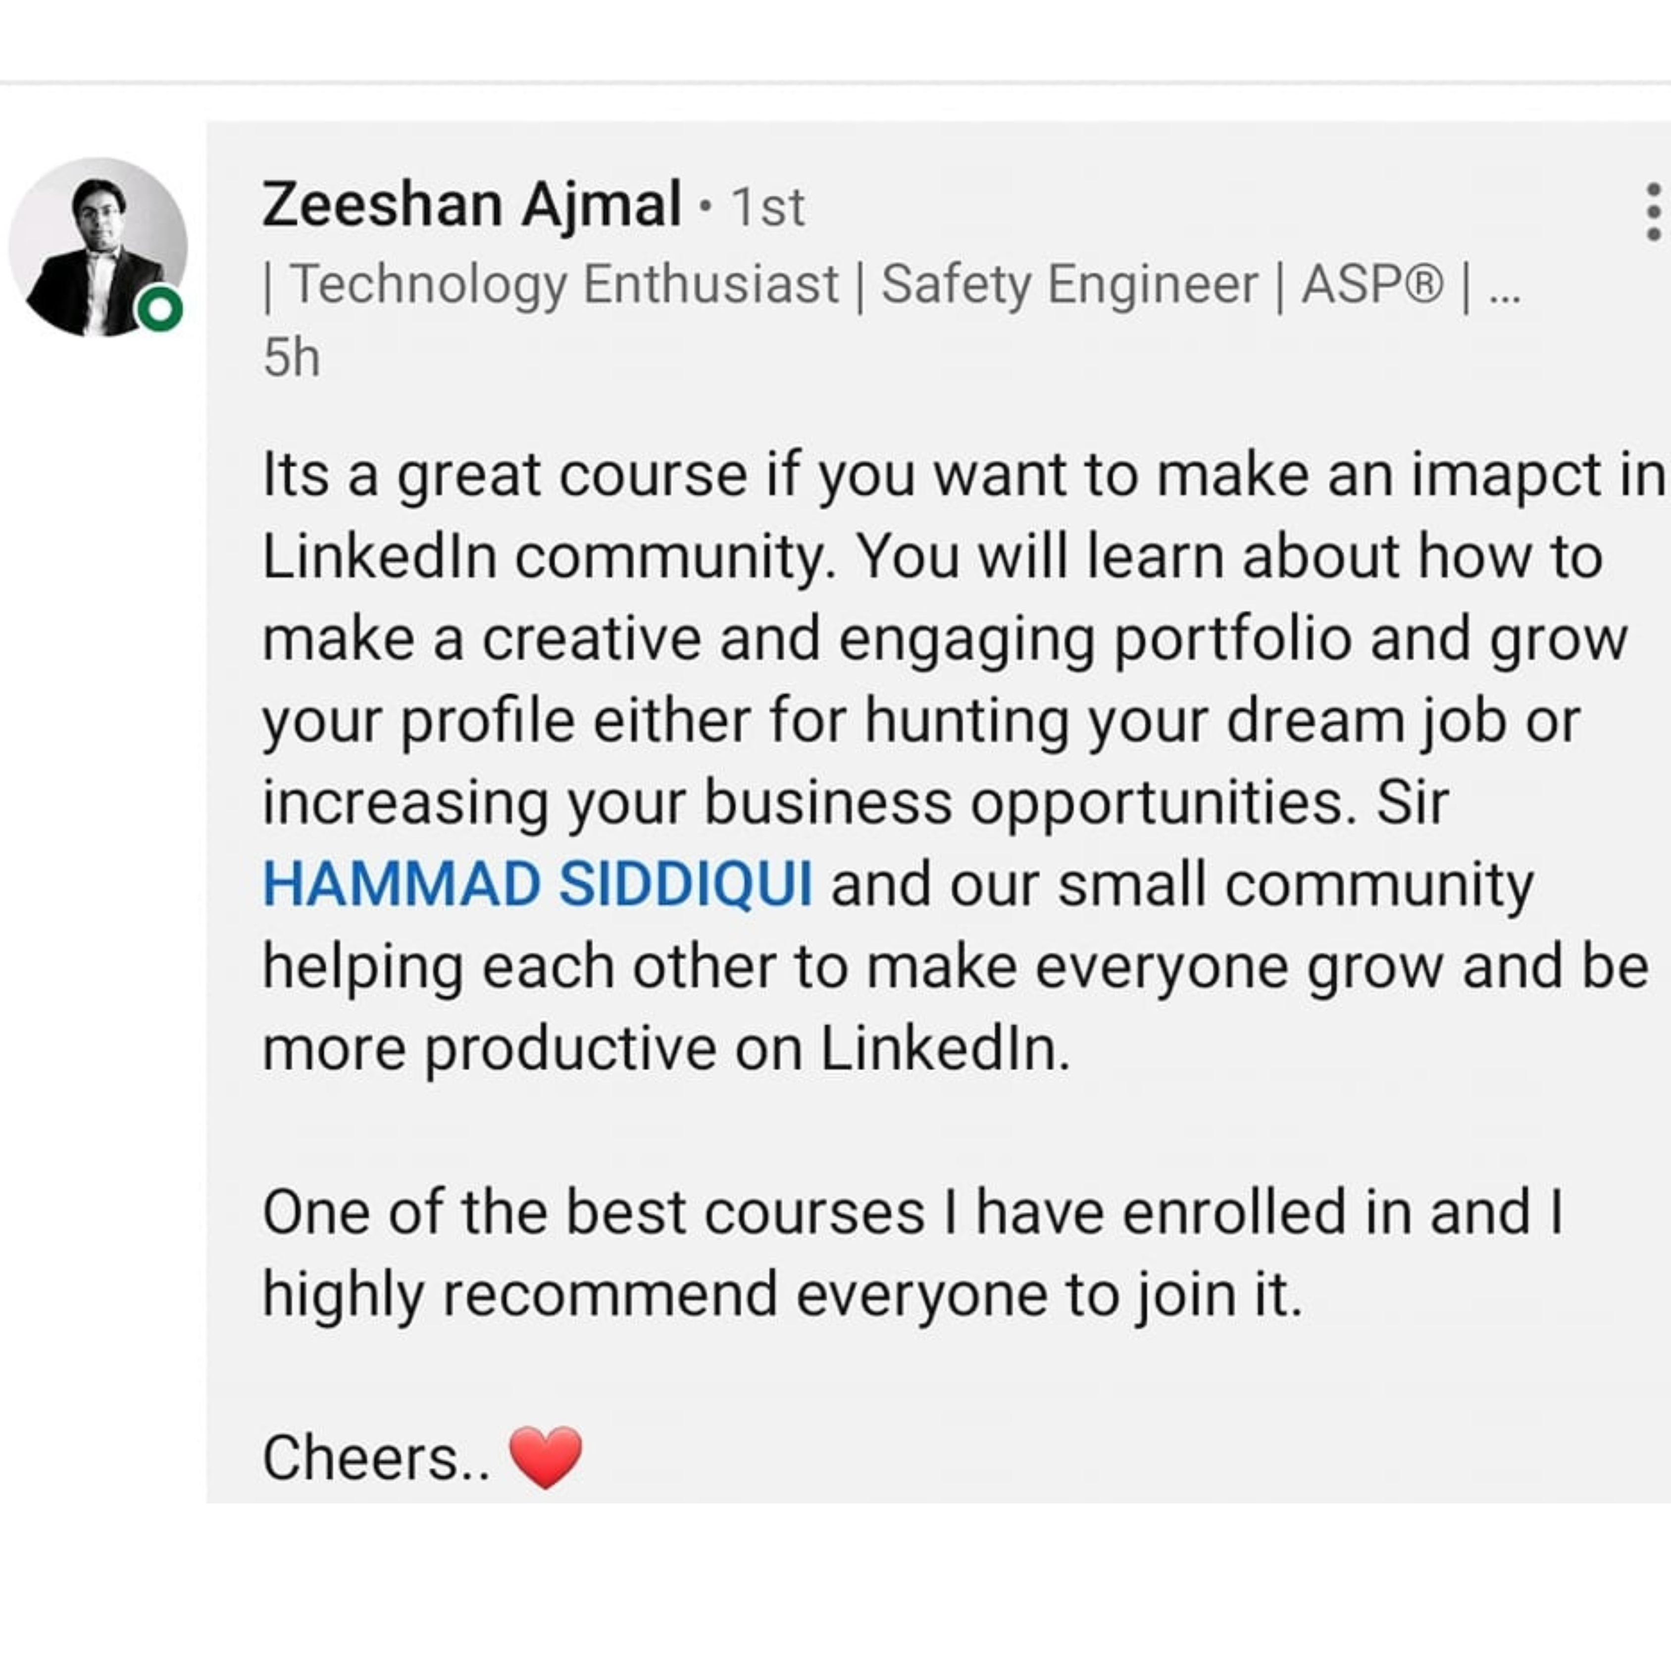Click the 'One of the best courses' paragraph
The width and height of the screenshot is (1671, 1671).
[913, 1253]
